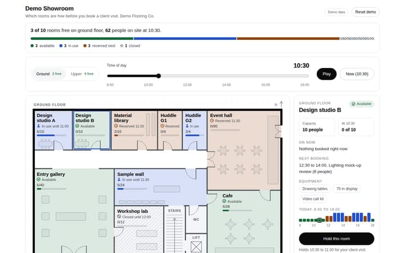Click the Play button
Viewport: 405px width, 253px height.
[x=326, y=74]
